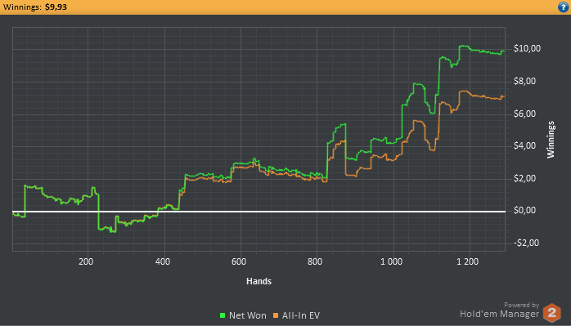Viewport: 571px width, 326px height.
Task: Click the $0,00 y-axis label
Action: click(524, 210)
